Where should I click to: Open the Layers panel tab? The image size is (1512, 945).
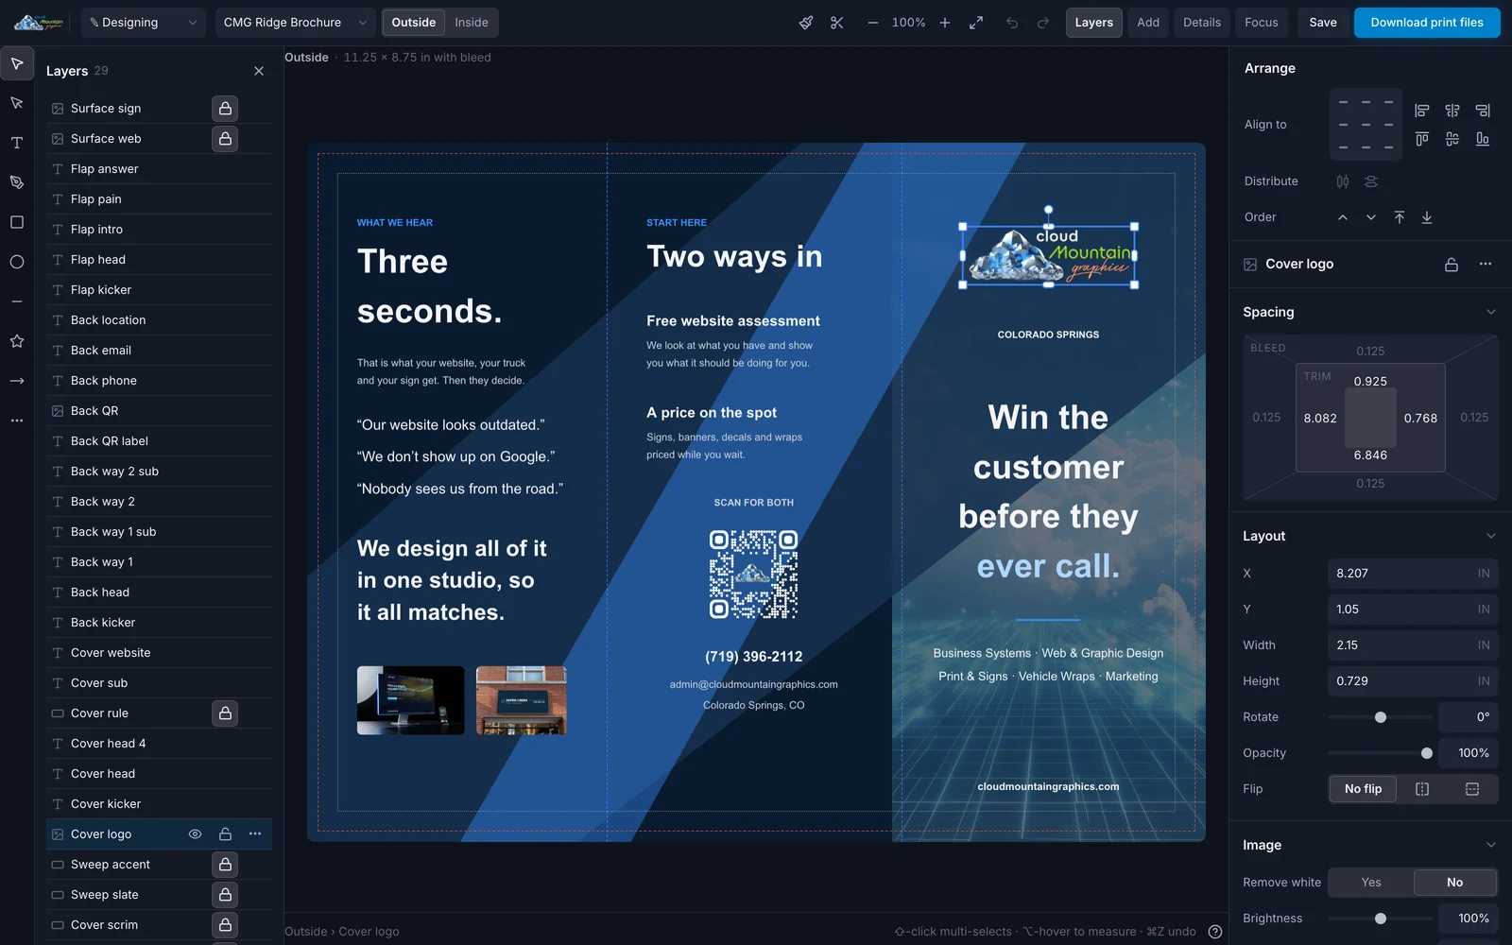tap(1094, 23)
